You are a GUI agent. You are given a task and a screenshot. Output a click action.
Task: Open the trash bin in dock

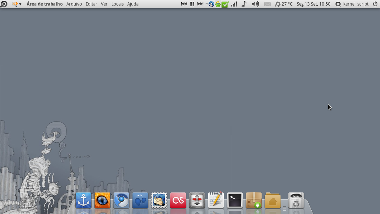point(296,200)
